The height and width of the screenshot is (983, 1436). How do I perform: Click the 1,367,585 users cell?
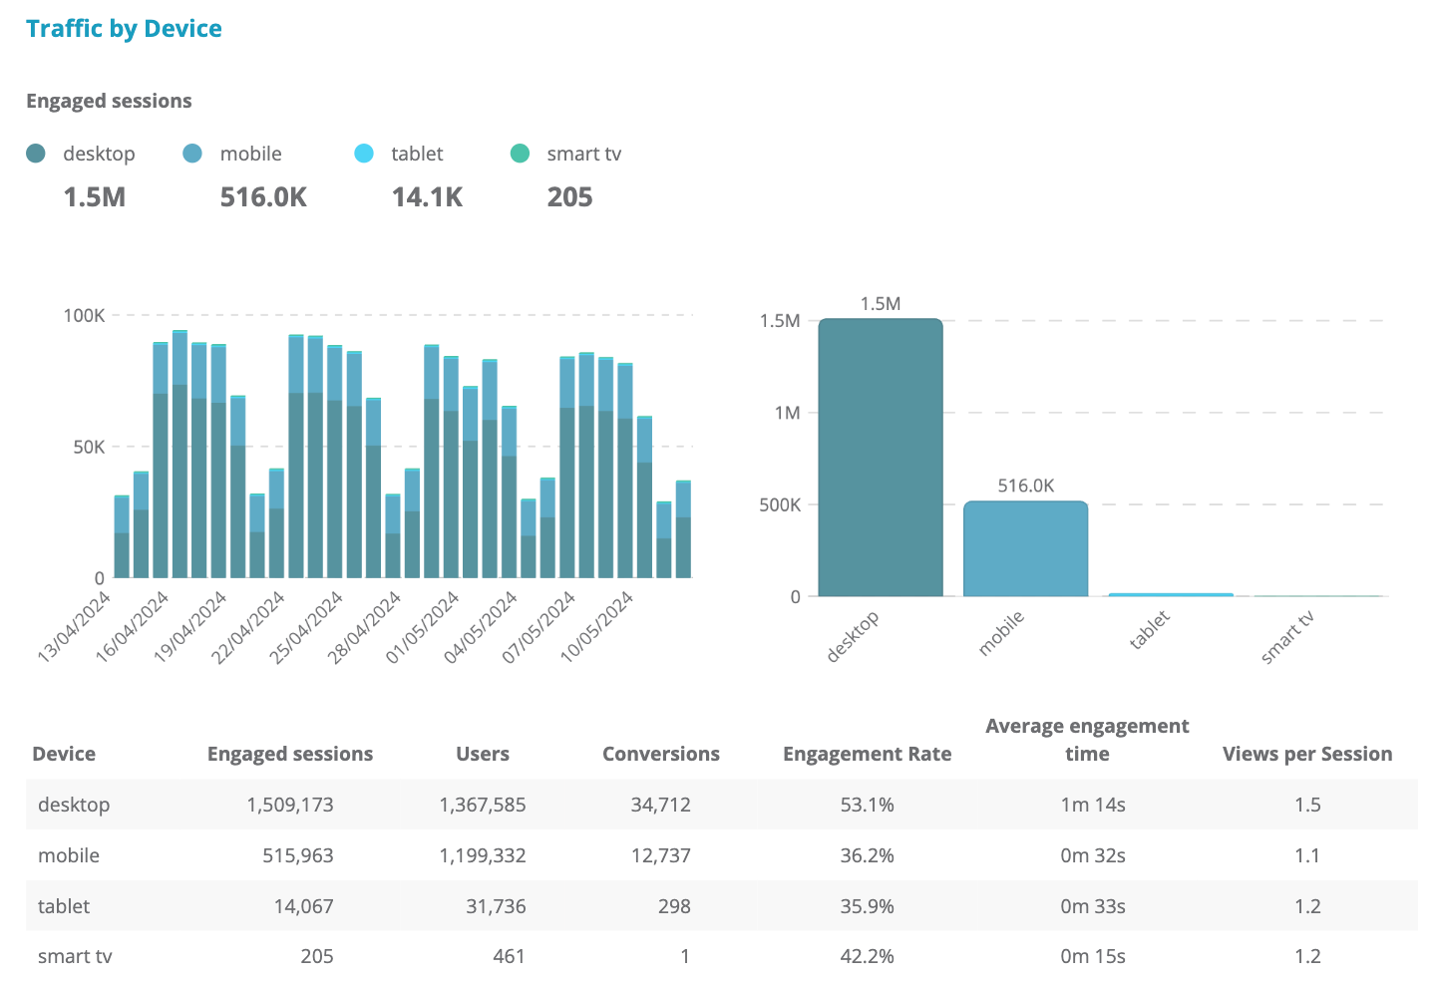483,805
